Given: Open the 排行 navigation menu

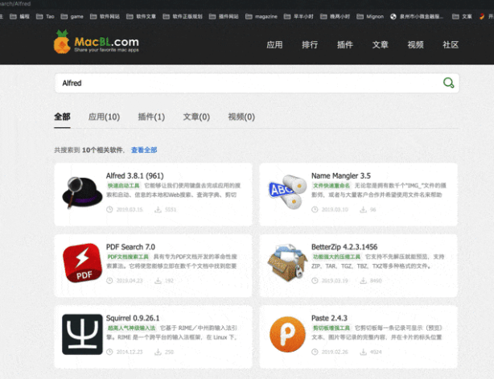Looking at the screenshot, I should point(310,45).
